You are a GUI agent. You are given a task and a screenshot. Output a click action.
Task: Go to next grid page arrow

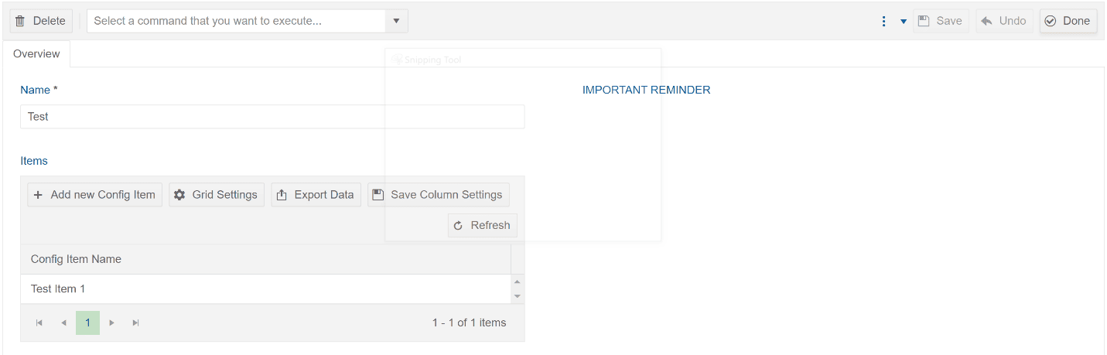point(112,323)
